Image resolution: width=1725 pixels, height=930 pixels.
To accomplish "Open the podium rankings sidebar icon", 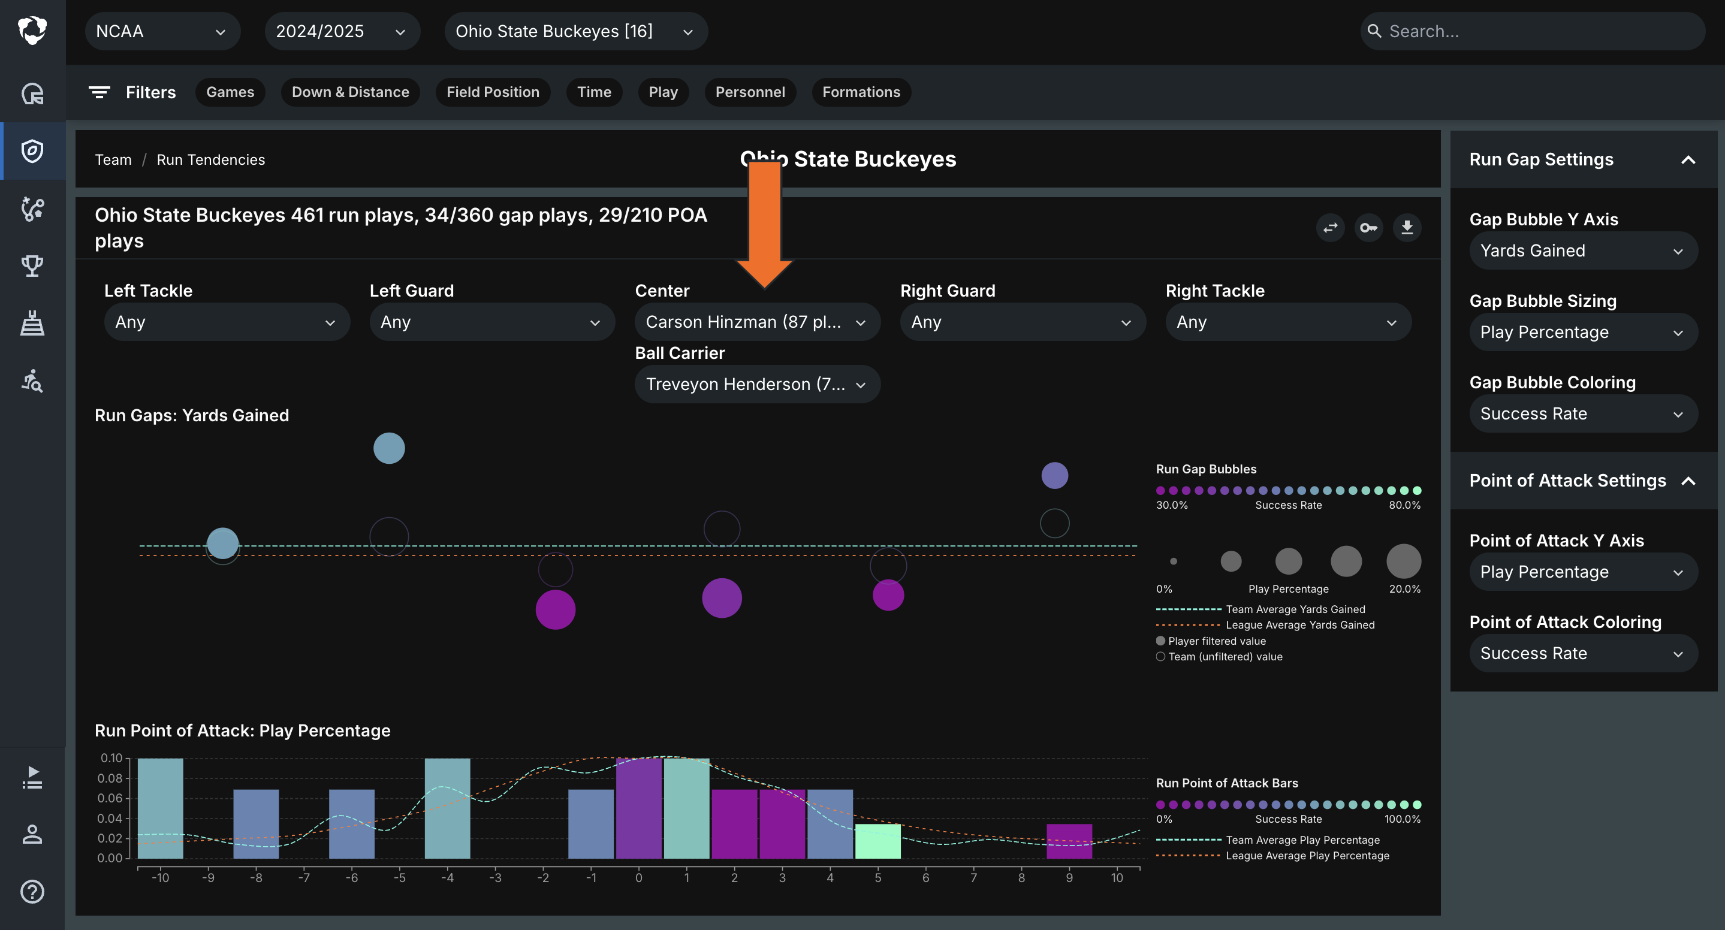I will [32, 324].
